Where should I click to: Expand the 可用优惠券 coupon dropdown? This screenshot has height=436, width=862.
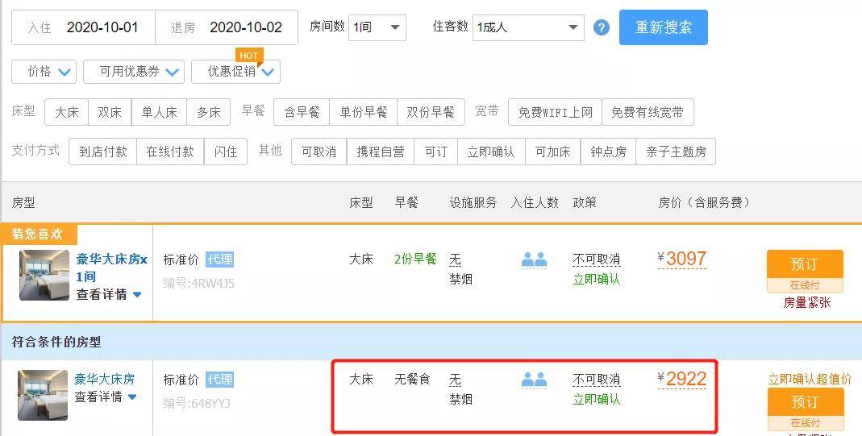(x=134, y=72)
